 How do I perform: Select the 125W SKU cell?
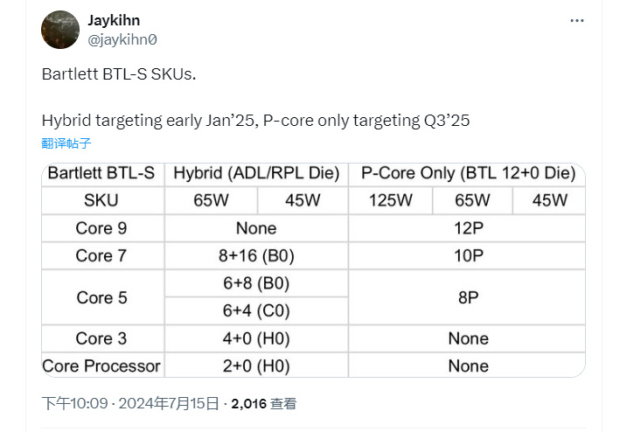(x=391, y=200)
